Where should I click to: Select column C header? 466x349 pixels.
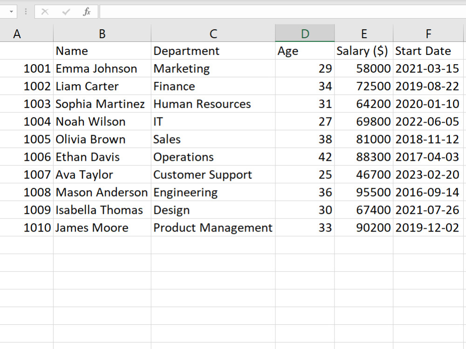pyautogui.click(x=213, y=33)
